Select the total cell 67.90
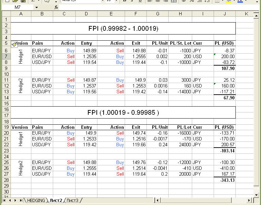The height and width of the screenshot is (205, 261). click(225, 98)
